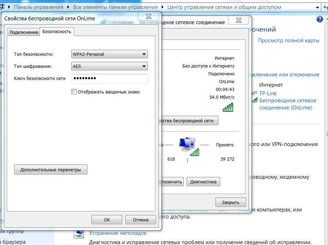The height and width of the screenshot is (245, 328).
Task: Click Панель управления in breadcrumb
Action: (x=39, y=7)
